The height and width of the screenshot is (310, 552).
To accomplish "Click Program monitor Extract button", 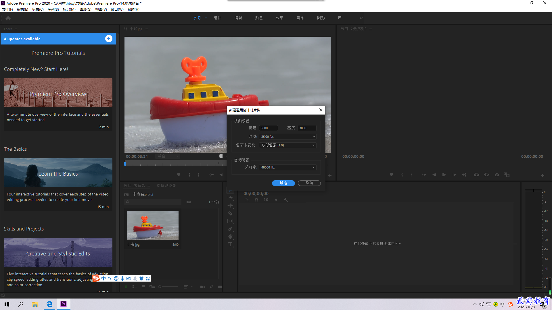I will point(486,175).
